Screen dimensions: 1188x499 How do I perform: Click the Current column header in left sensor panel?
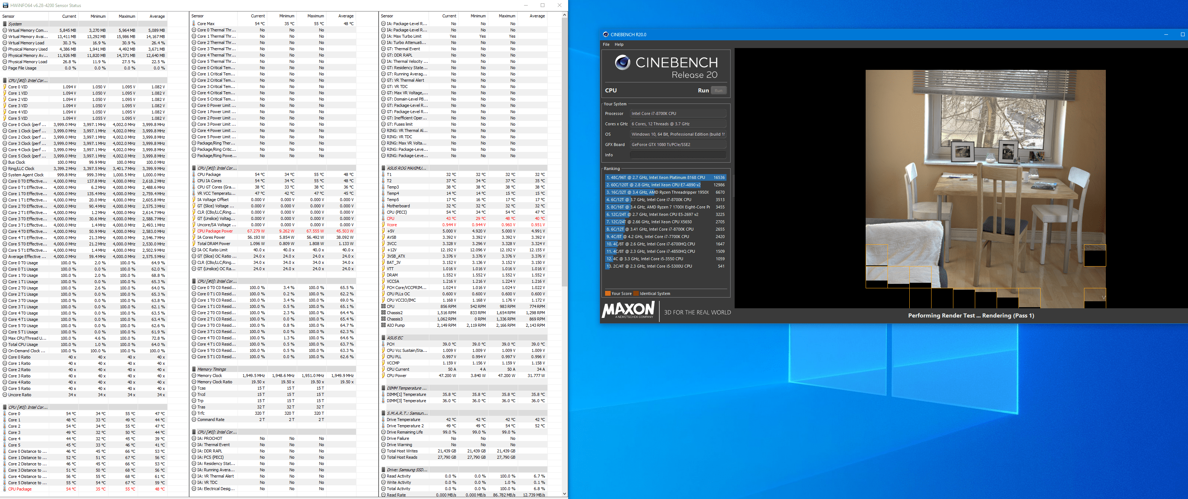[x=69, y=16]
